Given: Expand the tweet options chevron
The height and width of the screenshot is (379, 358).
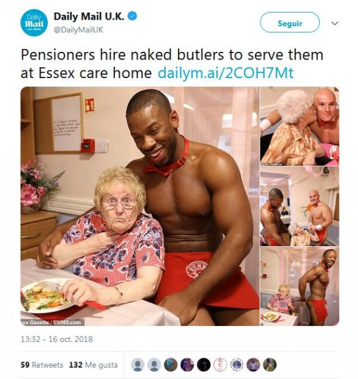Looking at the screenshot, I should click(335, 23).
